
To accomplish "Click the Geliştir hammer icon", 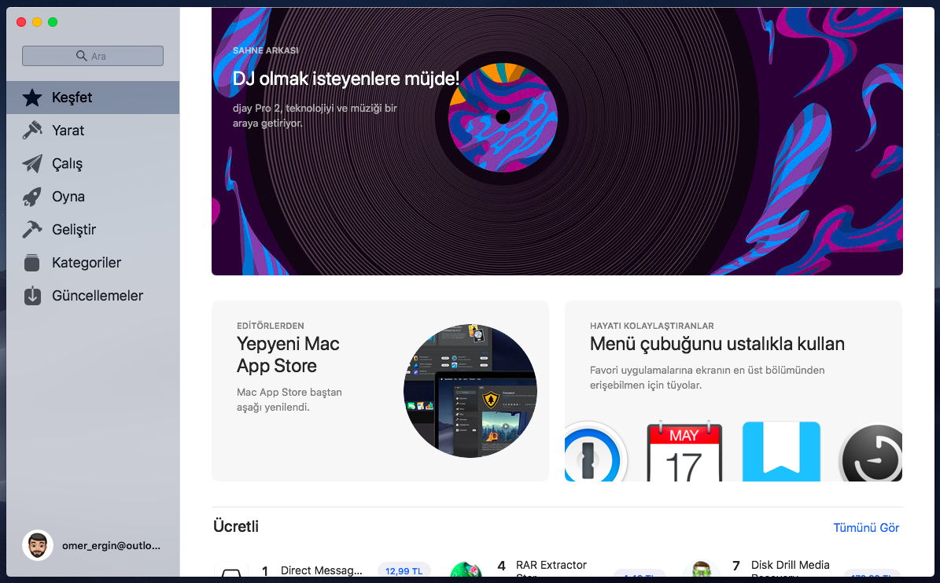I will (x=32, y=230).
